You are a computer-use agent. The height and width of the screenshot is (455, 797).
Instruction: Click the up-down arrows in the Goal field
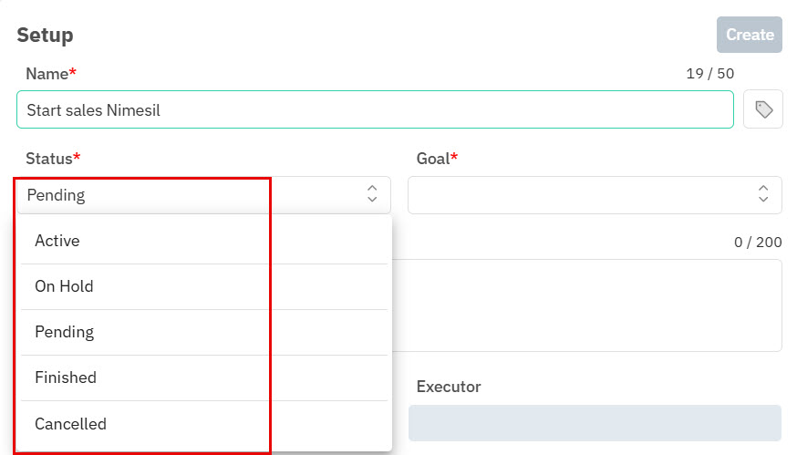[x=763, y=194]
